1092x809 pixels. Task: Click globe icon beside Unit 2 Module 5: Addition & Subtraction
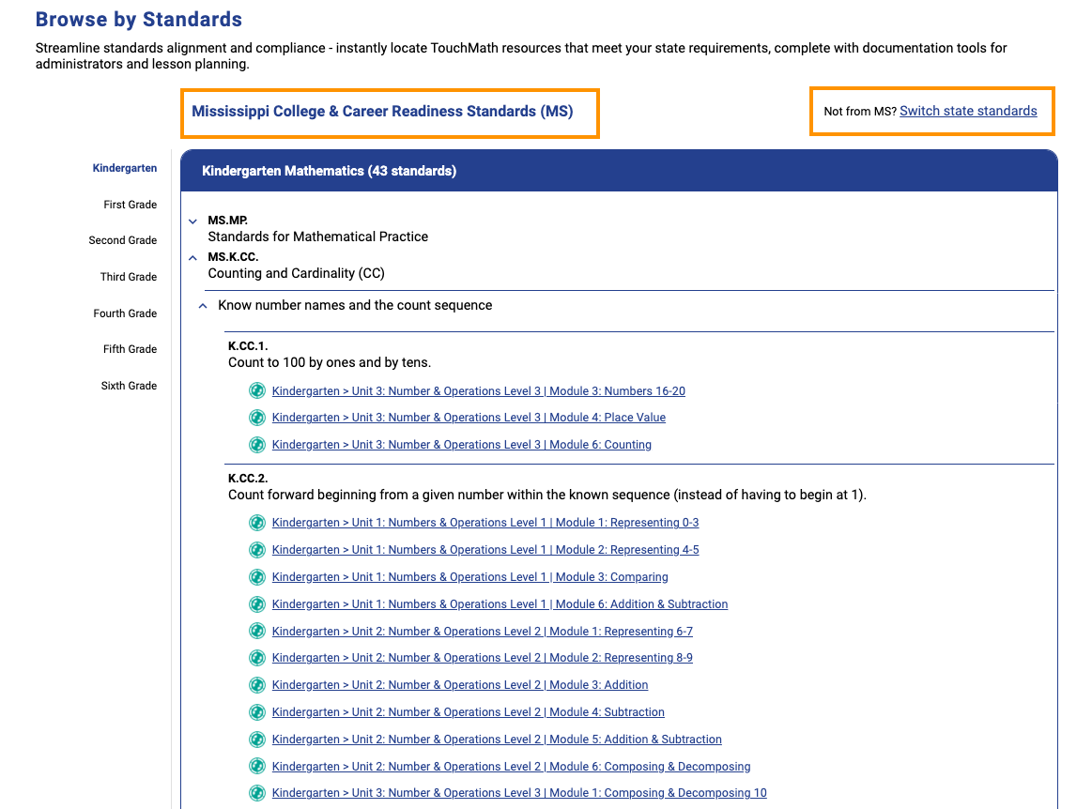257,740
